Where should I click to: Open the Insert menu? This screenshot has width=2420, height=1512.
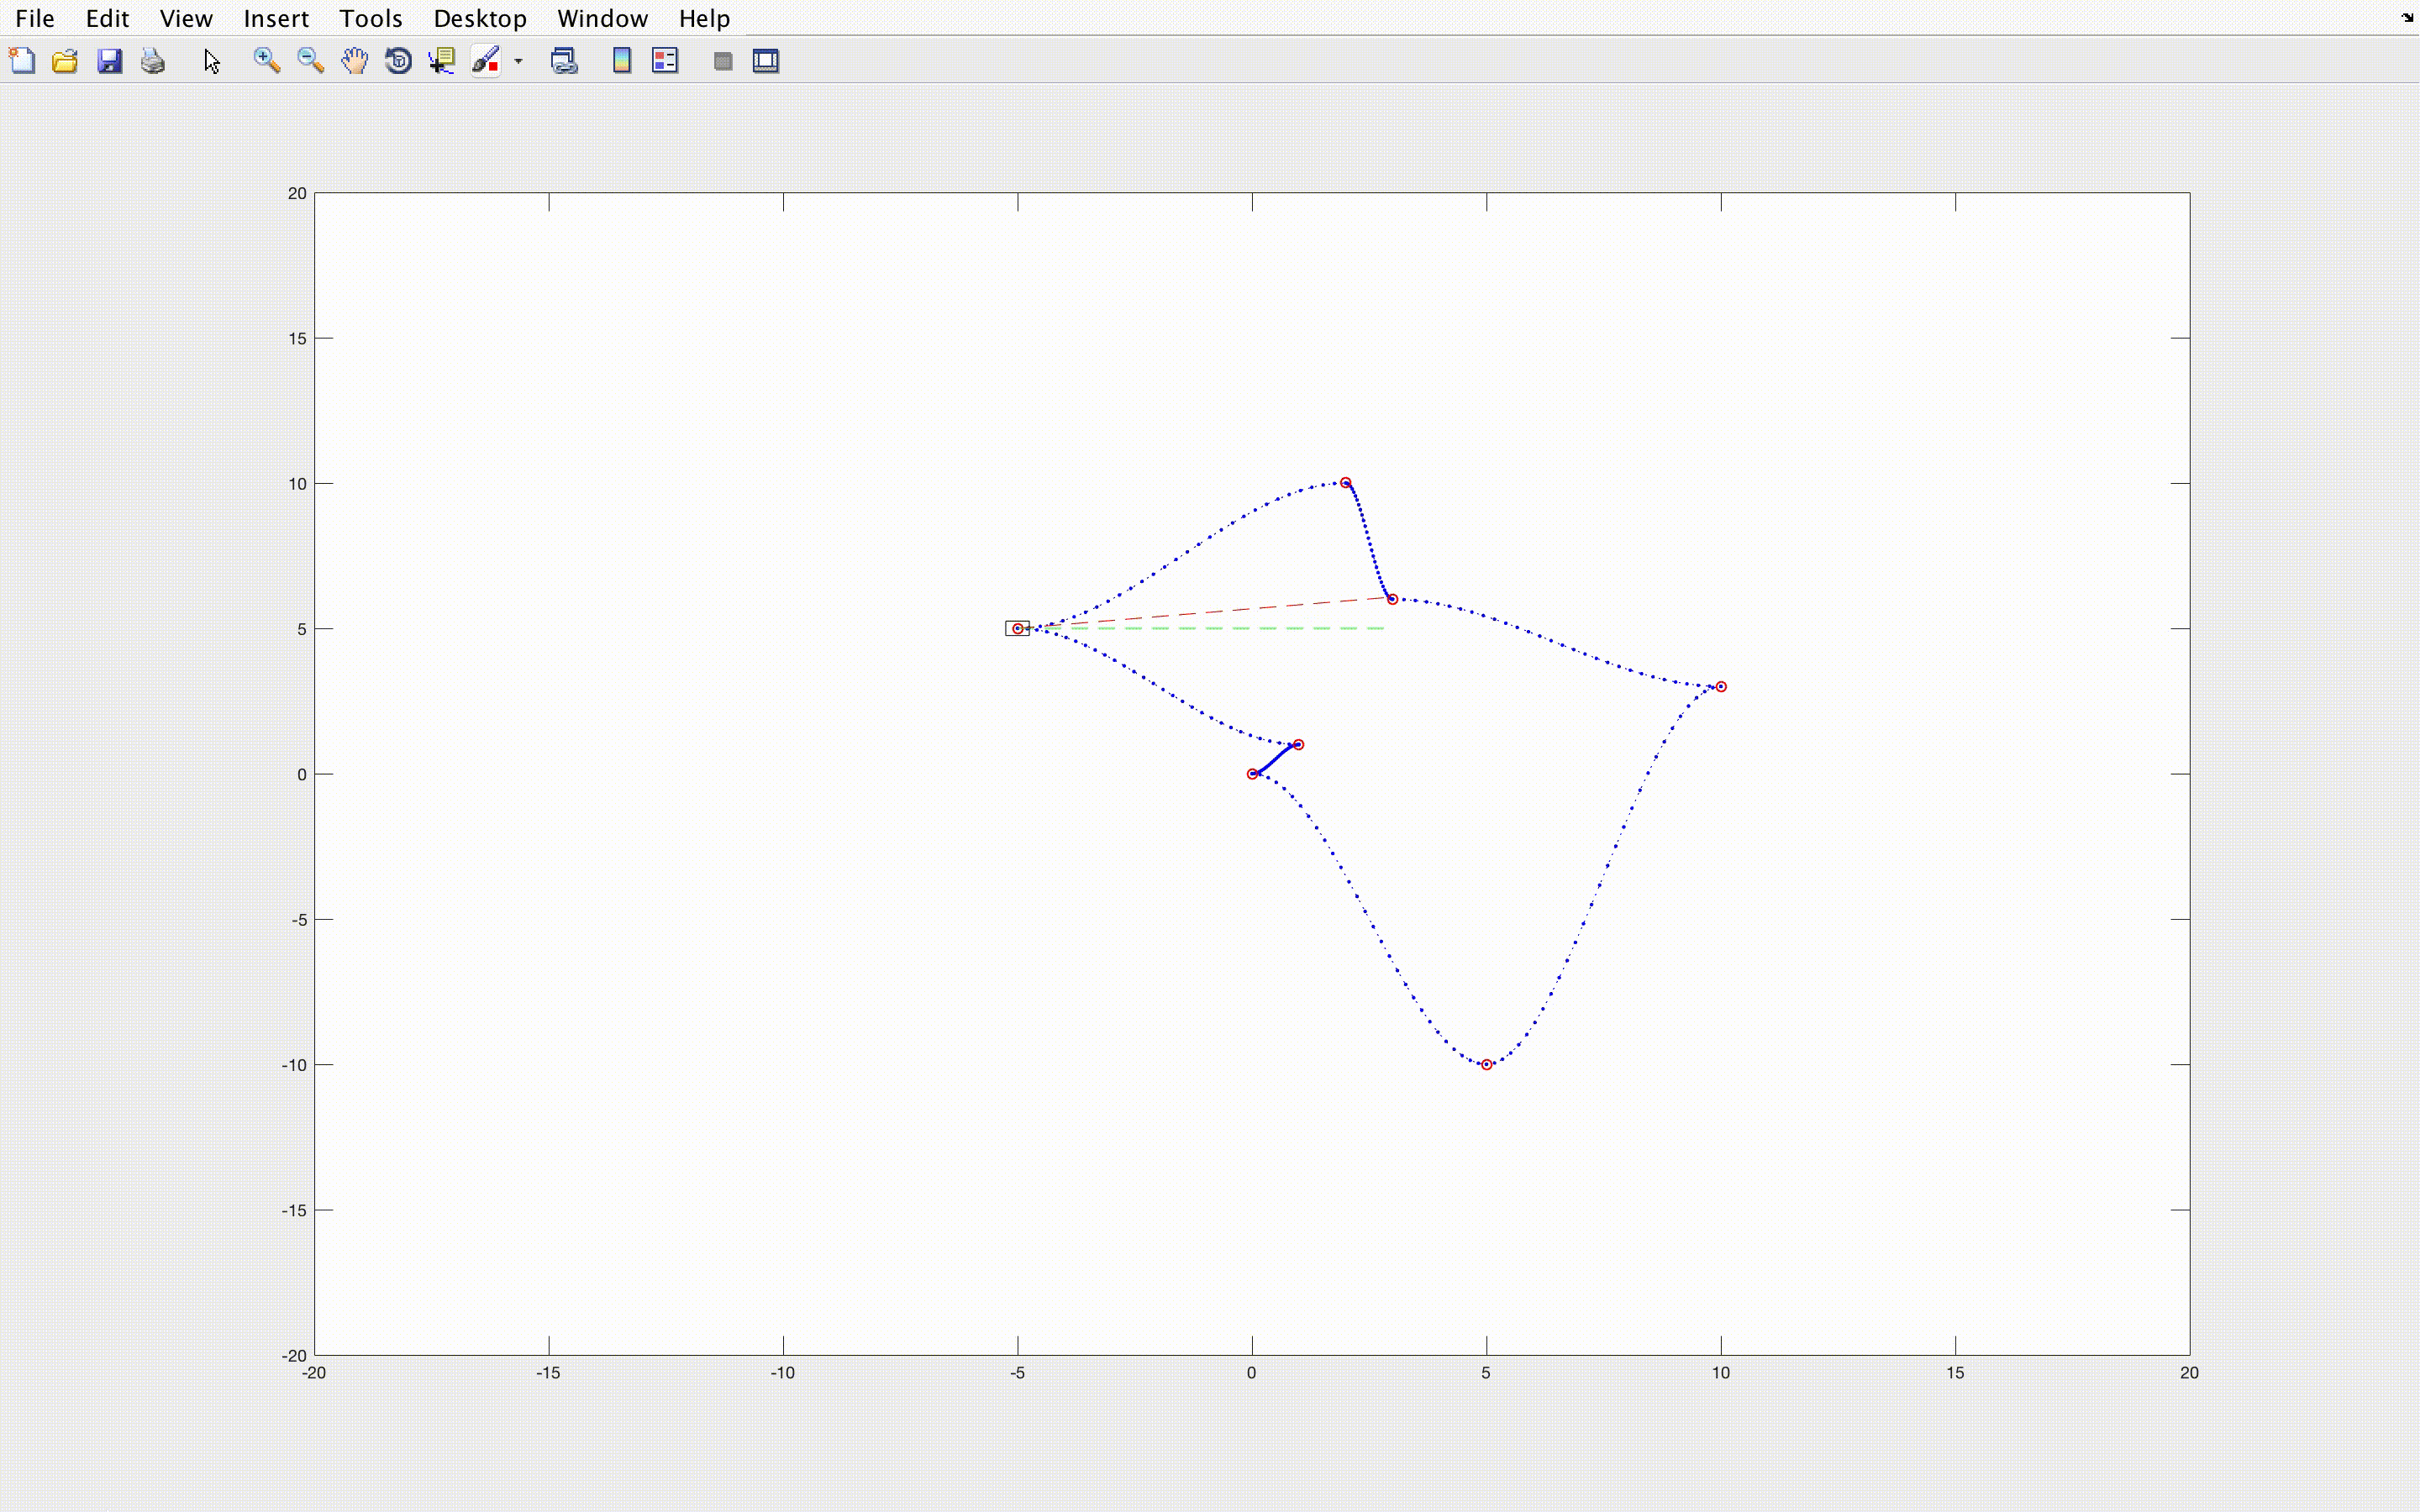[276, 18]
